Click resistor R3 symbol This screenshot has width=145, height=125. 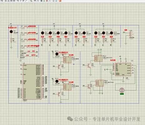[50, 40]
